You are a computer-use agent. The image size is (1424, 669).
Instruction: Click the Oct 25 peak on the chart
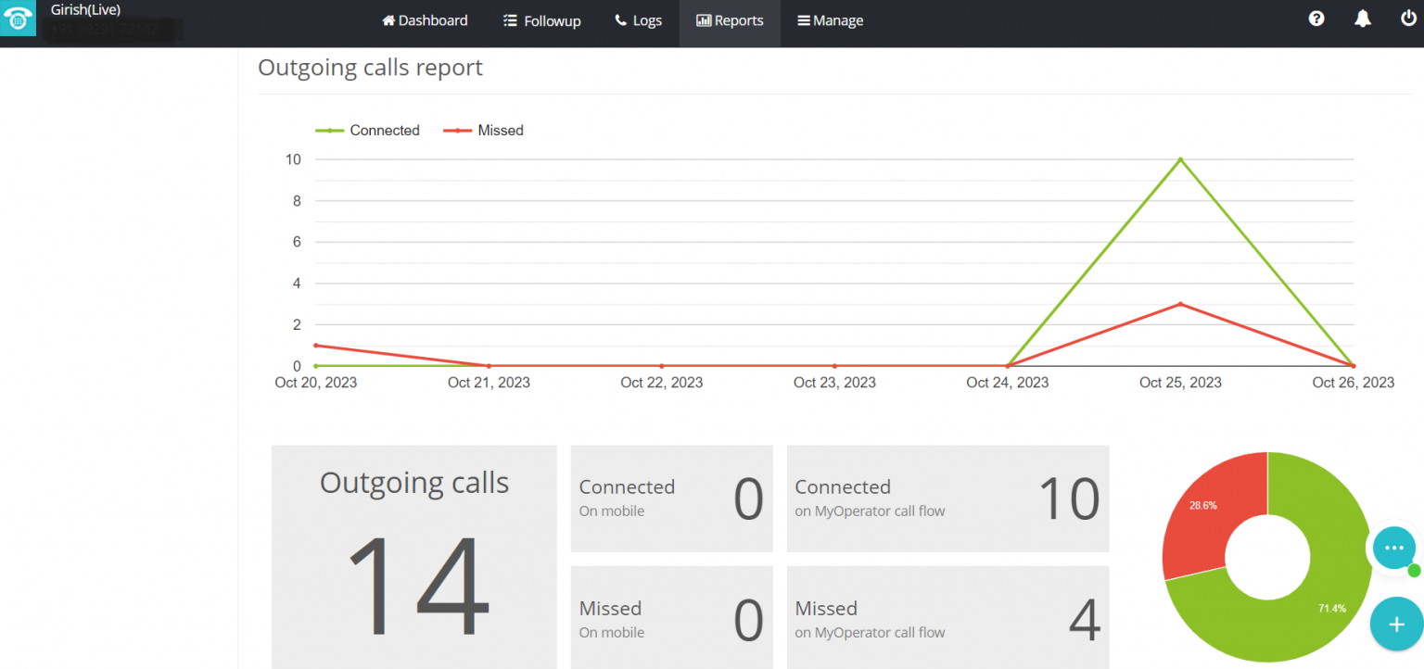tap(1180, 158)
